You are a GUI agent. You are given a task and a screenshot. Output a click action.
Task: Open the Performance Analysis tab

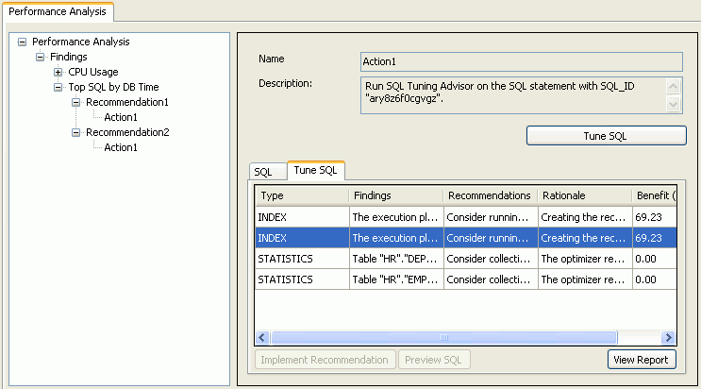(58, 11)
